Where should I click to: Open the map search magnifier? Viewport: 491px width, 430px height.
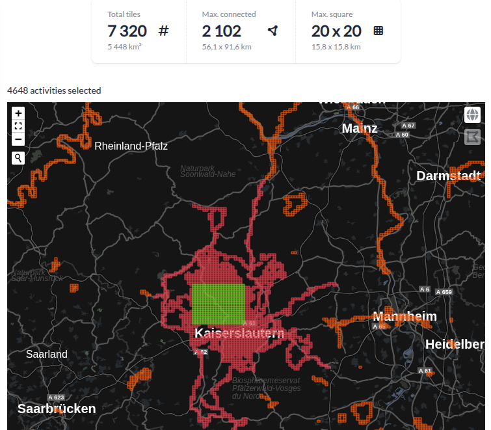(x=18, y=157)
